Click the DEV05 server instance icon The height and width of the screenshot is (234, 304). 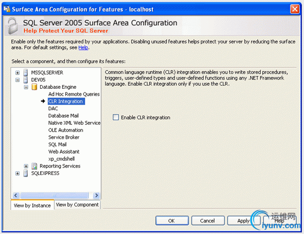point(26,80)
